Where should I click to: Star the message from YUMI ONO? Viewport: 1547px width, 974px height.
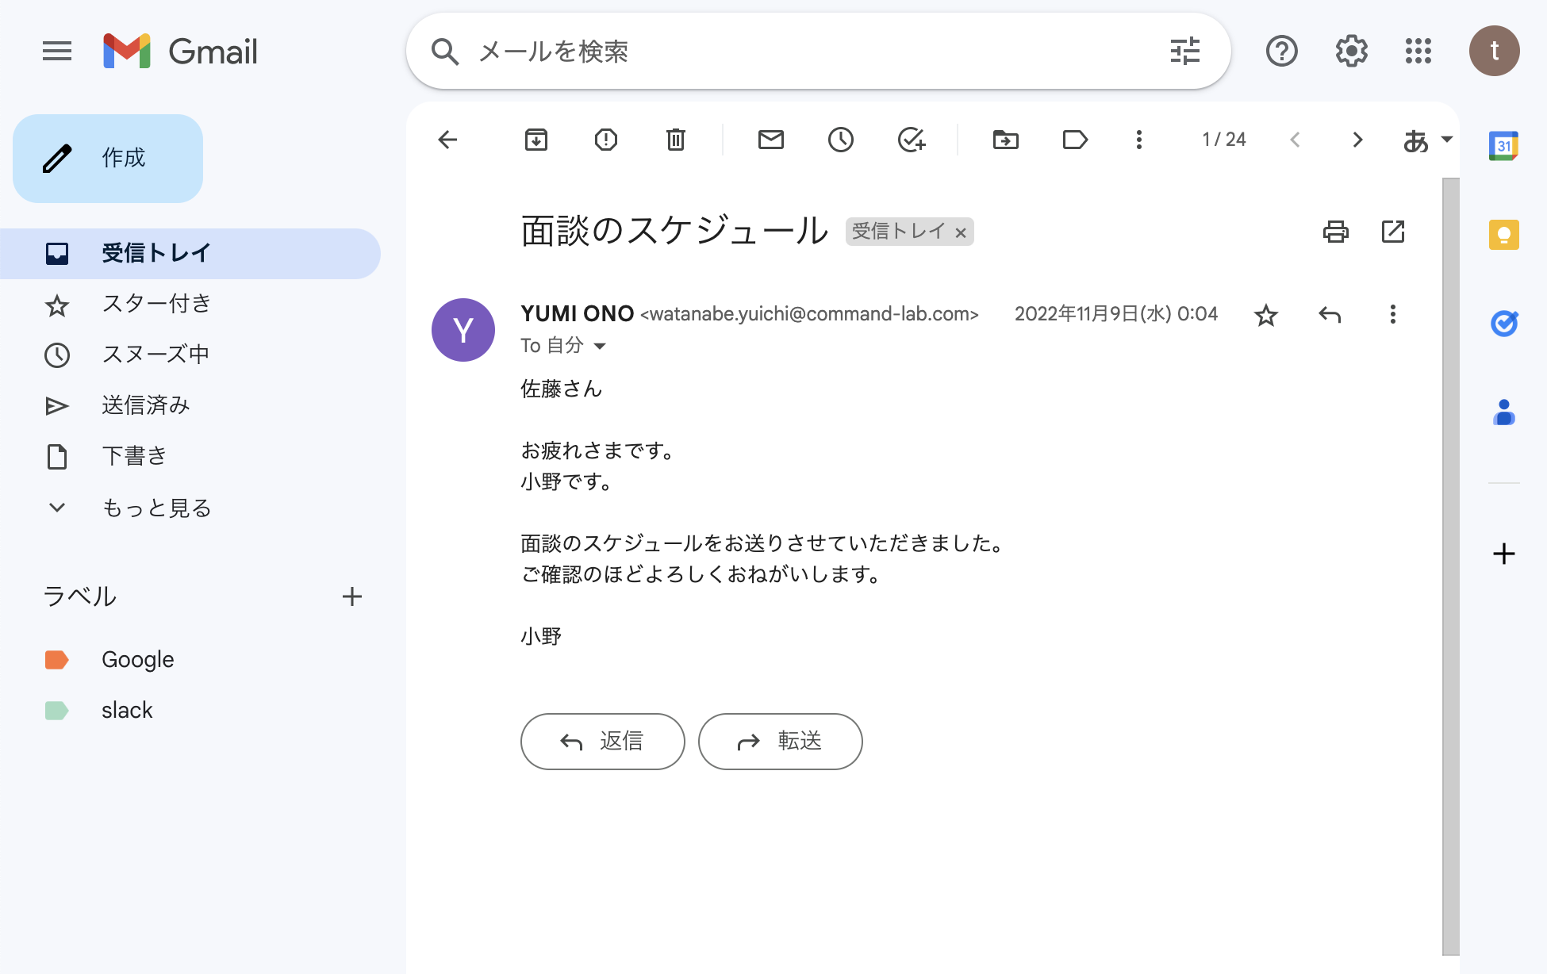coord(1266,315)
